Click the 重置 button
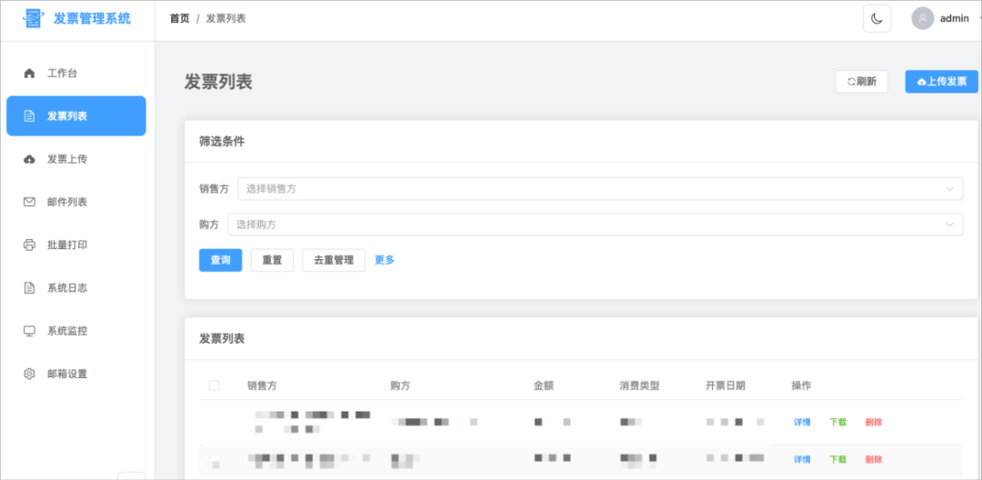Screen dimensions: 982x480 [272, 260]
